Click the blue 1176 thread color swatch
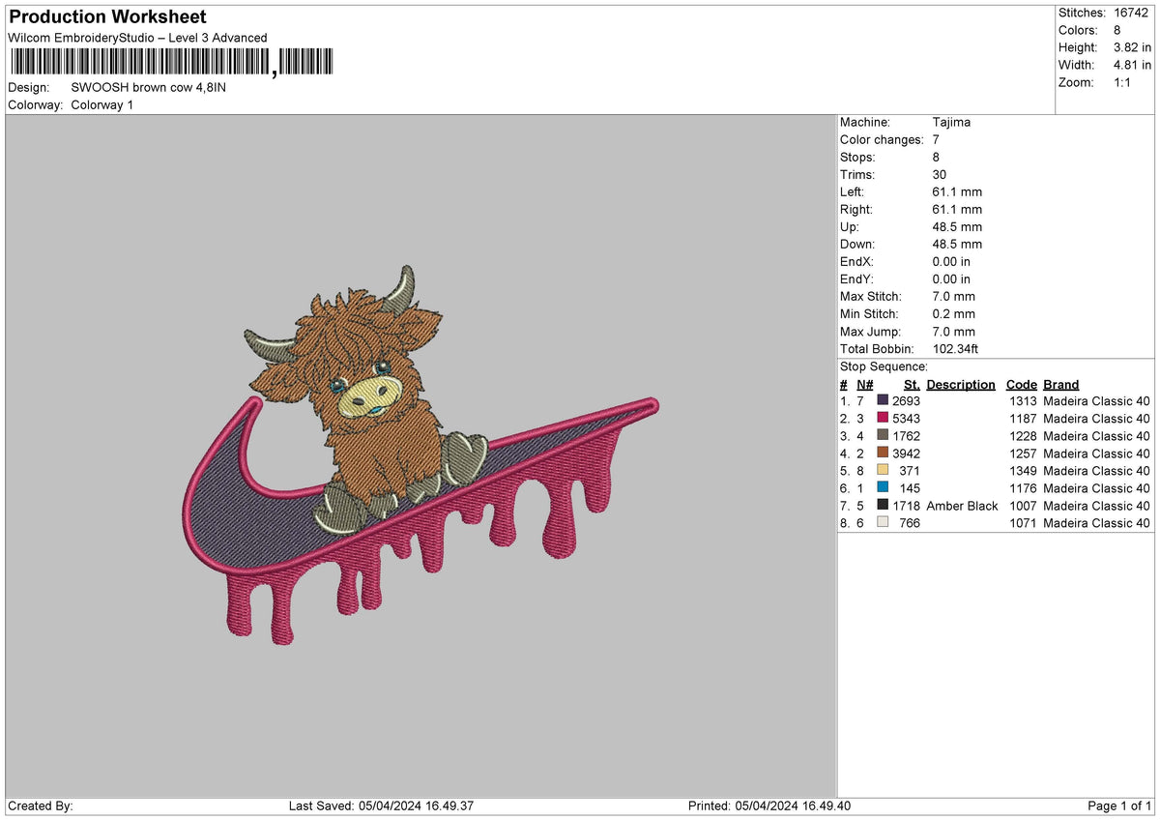This screenshot has height=820, width=1160. pyautogui.click(x=883, y=488)
